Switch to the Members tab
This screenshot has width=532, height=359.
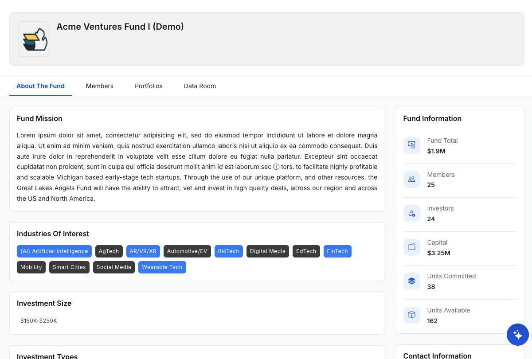100,86
